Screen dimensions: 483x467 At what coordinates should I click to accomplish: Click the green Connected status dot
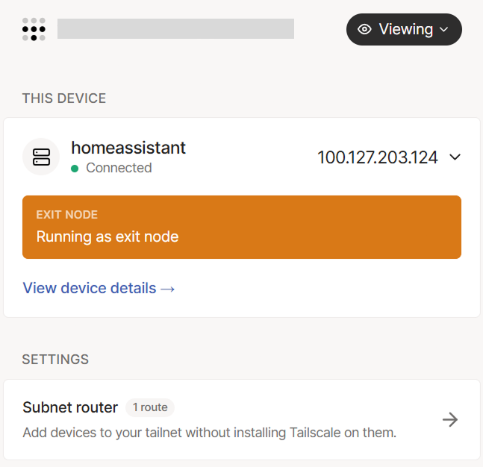tap(75, 169)
